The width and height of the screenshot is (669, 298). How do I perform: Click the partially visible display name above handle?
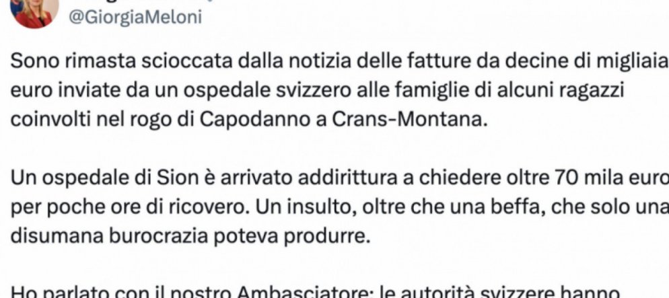click(x=128, y=2)
